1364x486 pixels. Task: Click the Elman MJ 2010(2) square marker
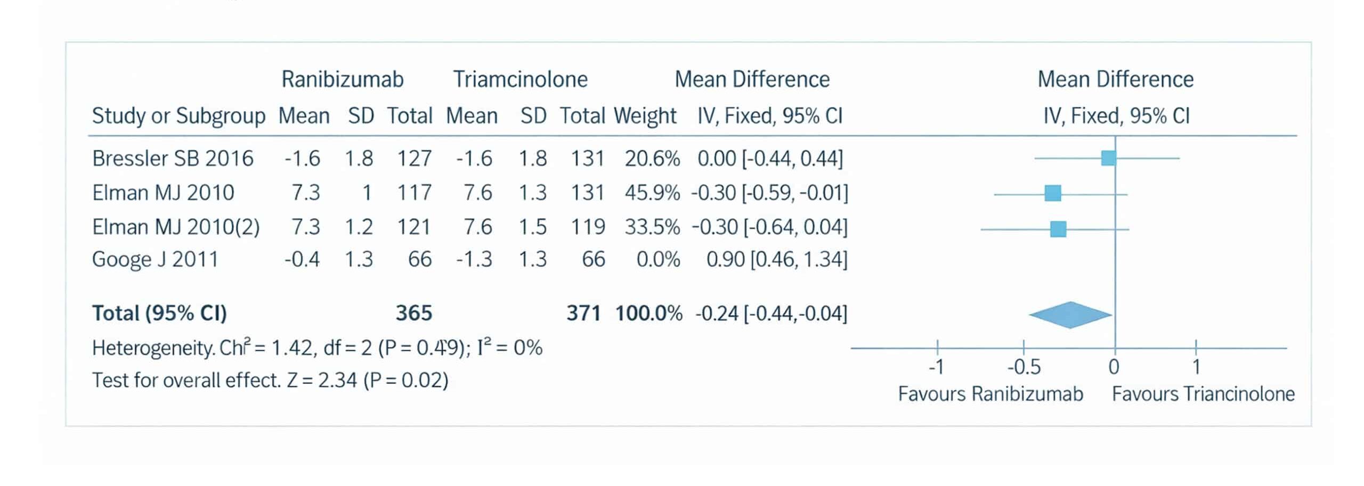pyautogui.click(x=1058, y=229)
